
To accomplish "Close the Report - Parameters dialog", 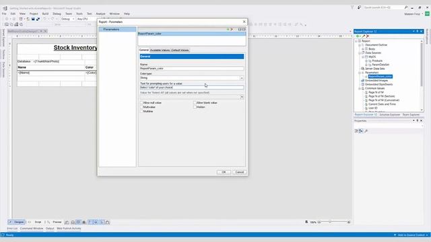I will 244,22.
